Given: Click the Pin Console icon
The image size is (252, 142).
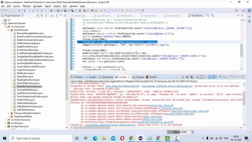Looking at the screenshot, I should pyautogui.click(x=220, y=77).
